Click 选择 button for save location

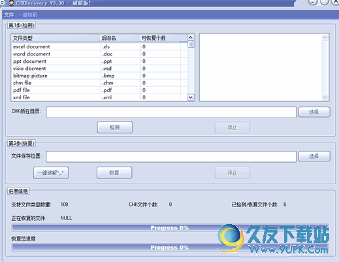point(314,156)
